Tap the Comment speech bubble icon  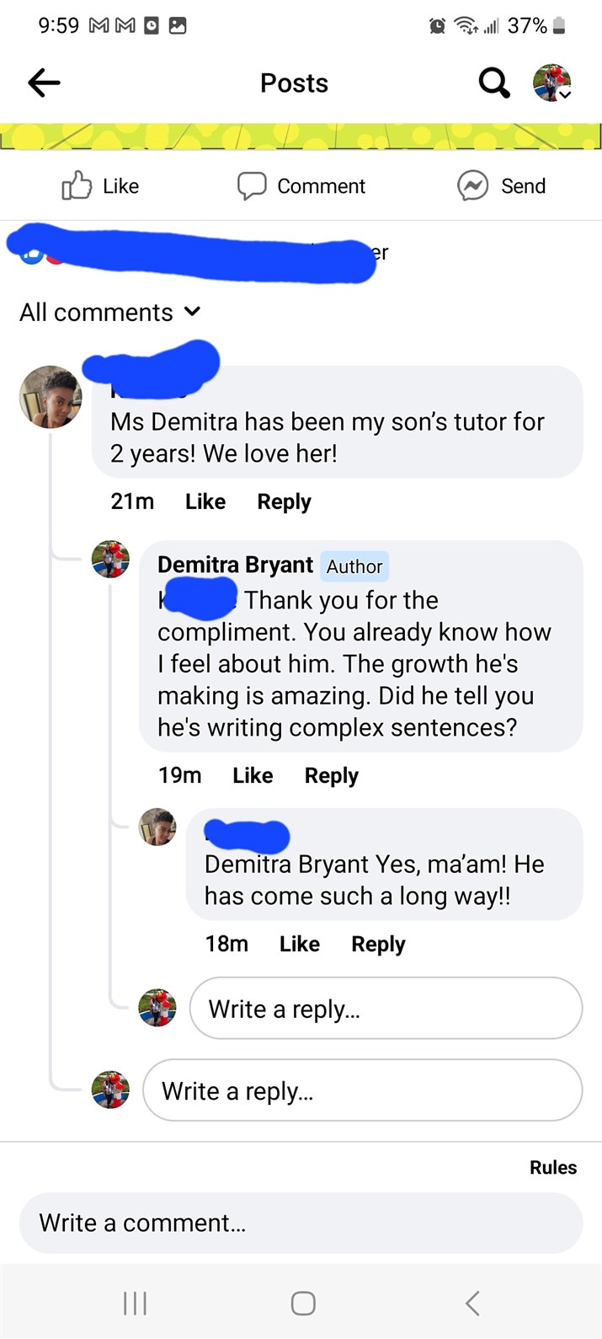(x=252, y=185)
